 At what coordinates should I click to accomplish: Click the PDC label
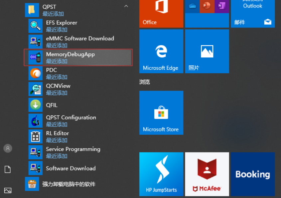click(x=52, y=70)
